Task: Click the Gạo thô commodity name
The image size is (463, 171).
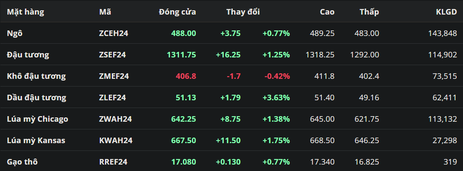Action: click(x=22, y=162)
